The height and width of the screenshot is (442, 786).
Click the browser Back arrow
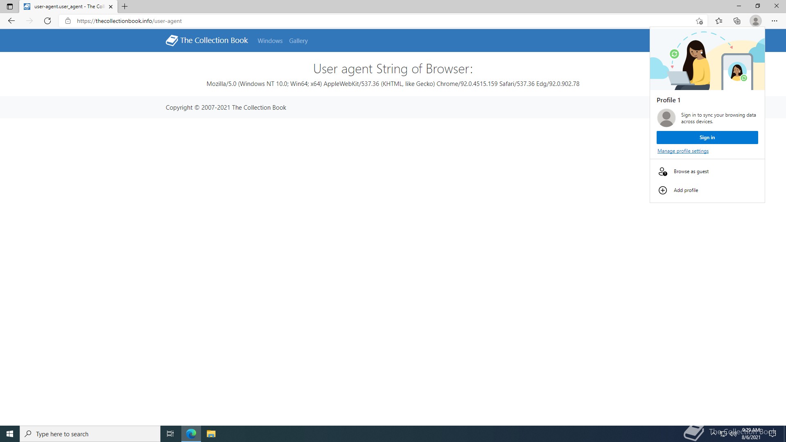(x=11, y=21)
